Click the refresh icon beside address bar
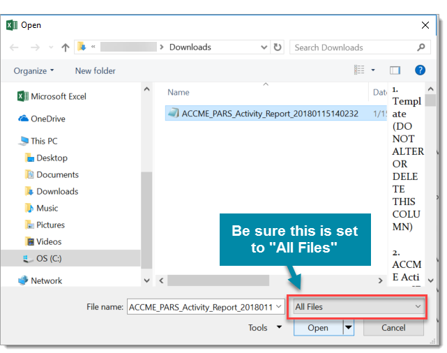The image size is (447, 353). click(x=278, y=47)
